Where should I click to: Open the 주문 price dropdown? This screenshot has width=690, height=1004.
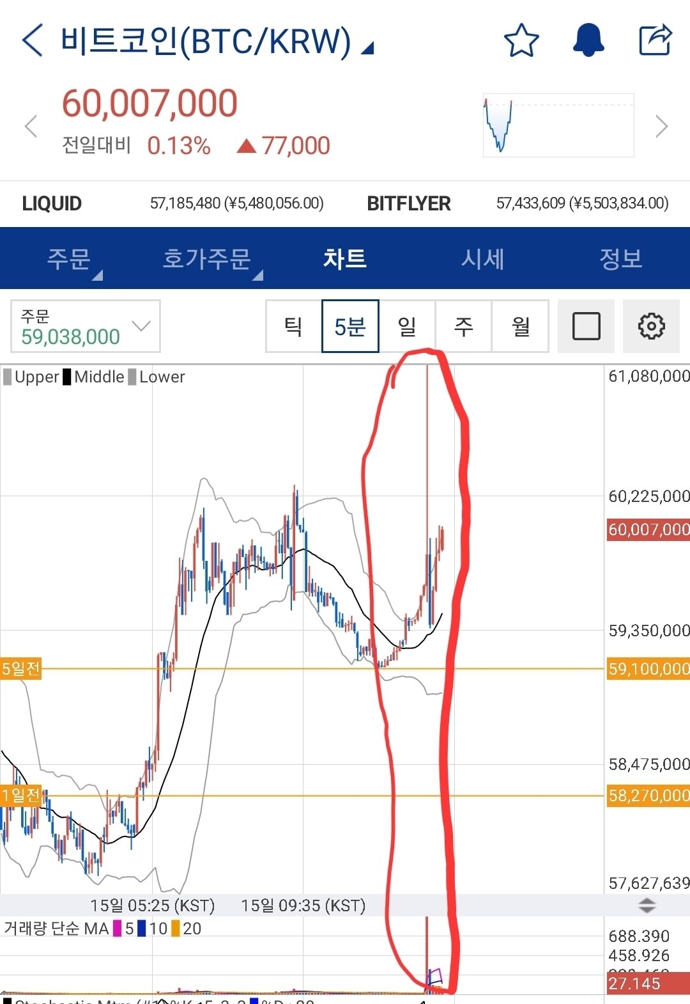(x=86, y=326)
